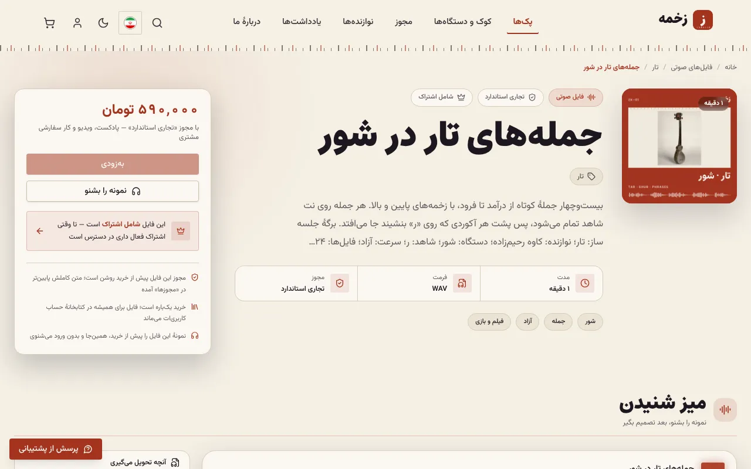Click the shield icon in the تجاری استاندارد badge
Viewport: 751px width, 469px height.
coord(532,97)
